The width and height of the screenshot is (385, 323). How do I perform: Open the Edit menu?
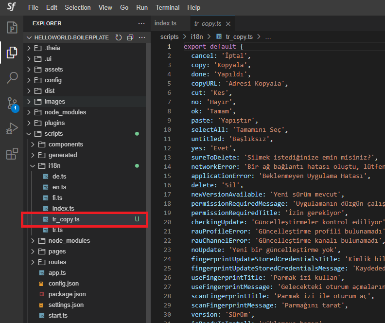point(52,8)
